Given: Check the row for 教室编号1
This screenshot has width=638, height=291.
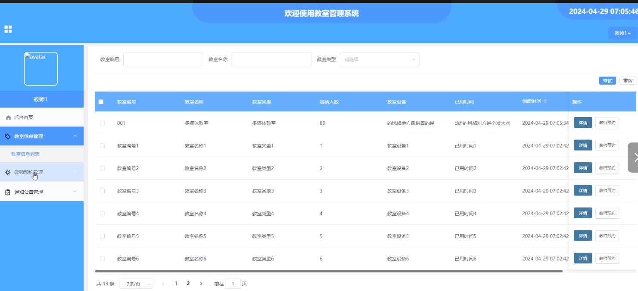Looking at the screenshot, I should 102,145.
